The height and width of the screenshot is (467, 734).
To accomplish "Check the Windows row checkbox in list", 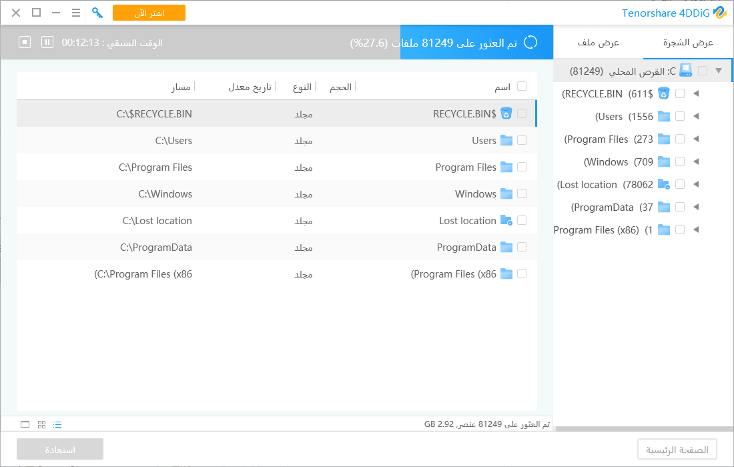I will click(522, 193).
